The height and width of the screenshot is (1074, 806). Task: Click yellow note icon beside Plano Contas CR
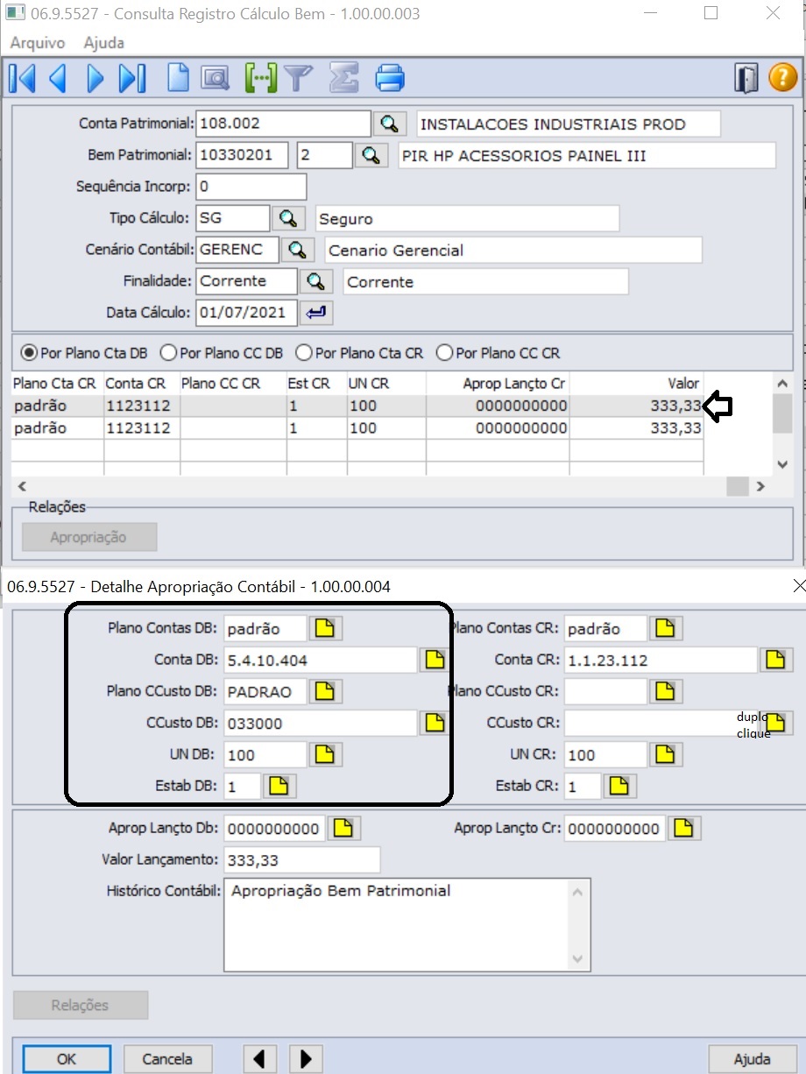point(666,628)
